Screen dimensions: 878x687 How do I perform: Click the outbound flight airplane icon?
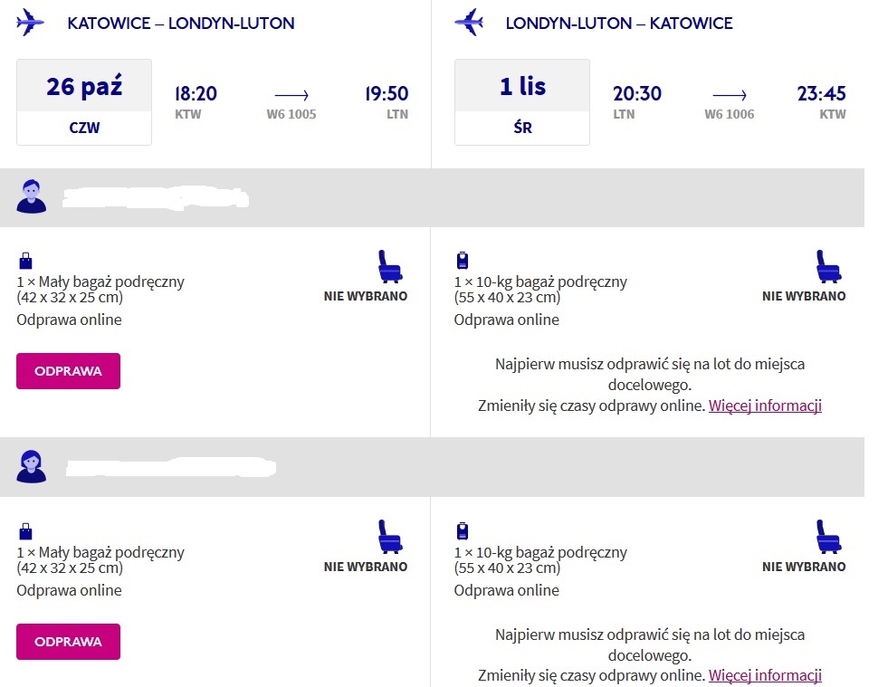coord(30,23)
